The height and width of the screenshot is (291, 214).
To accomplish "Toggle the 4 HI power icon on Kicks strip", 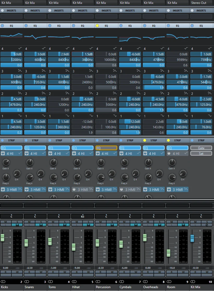I will pos(3,154).
